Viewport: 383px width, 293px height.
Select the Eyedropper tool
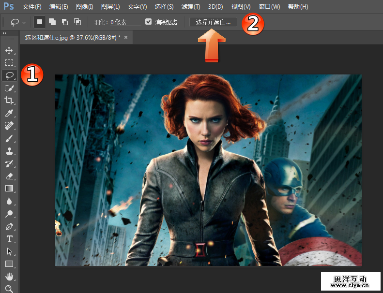(x=9, y=113)
